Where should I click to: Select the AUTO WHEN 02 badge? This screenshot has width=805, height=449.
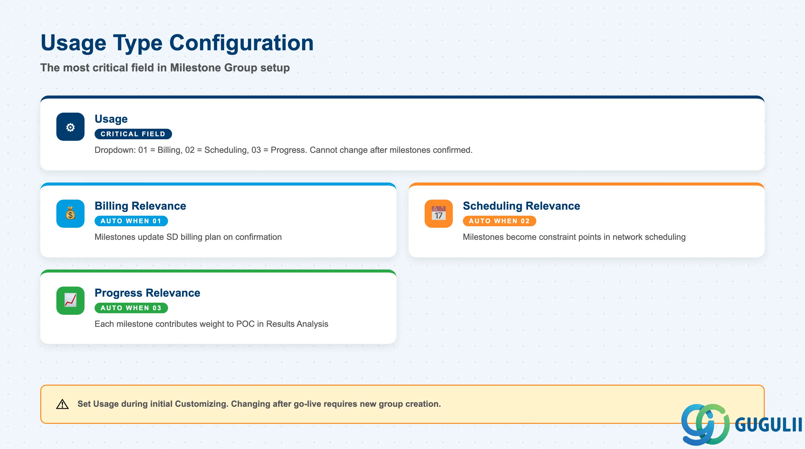(499, 221)
